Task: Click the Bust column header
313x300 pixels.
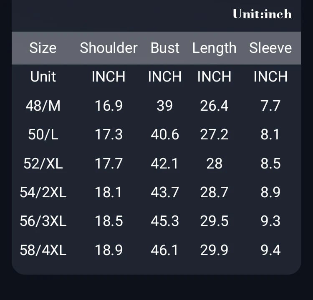Action: point(165,48)
